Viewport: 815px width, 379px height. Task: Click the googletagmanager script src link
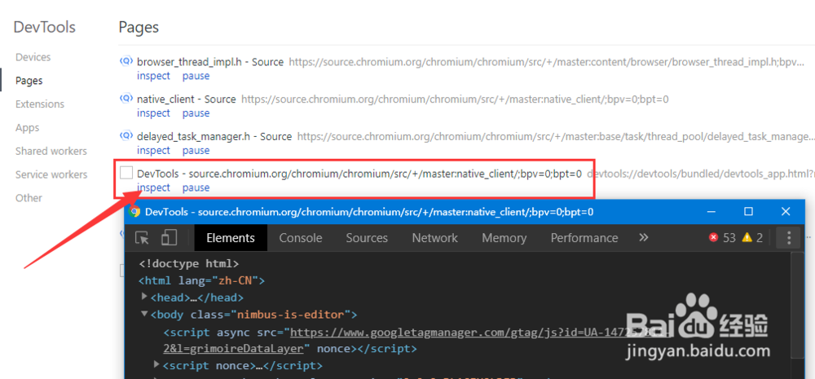pos(416,340)
